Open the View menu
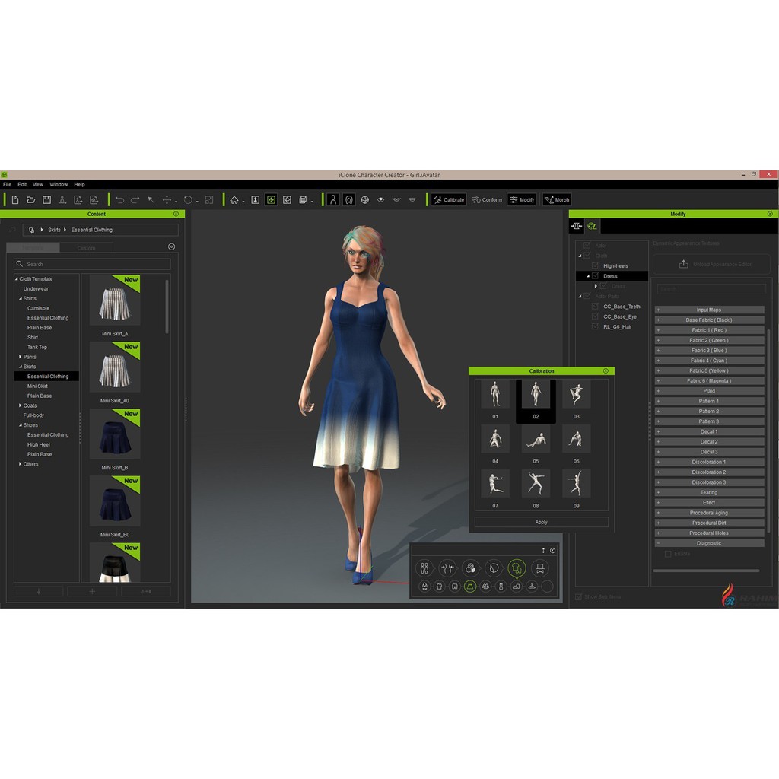Image resolution: width=779 pixels, height=779 pixels. coord(38,184)
